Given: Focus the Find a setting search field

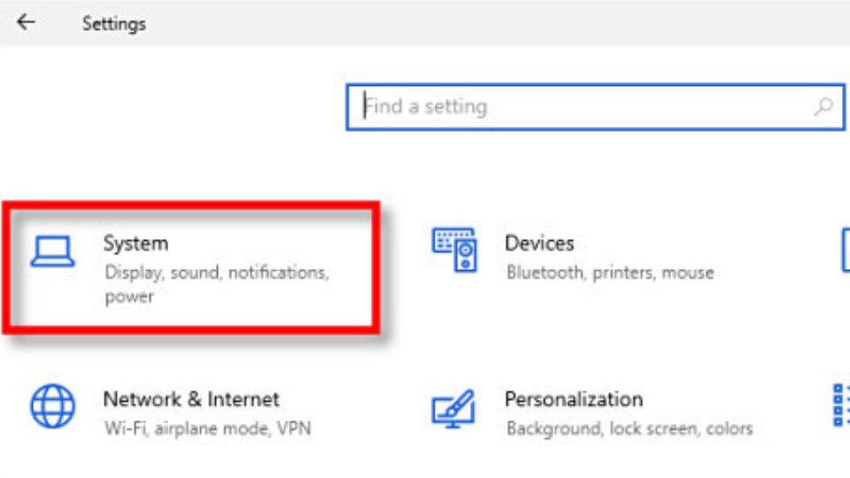Looking at the screenshot, I should tap(584, 107).
